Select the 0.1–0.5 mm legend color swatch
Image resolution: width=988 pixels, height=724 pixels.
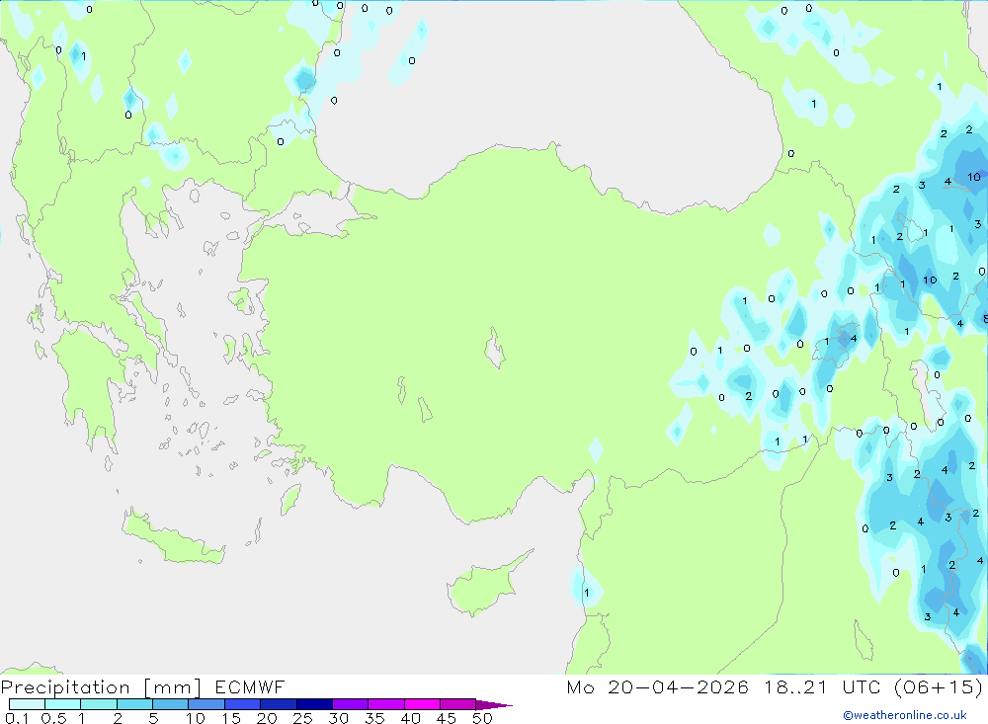pyautogui.click(x=27, y=704)
